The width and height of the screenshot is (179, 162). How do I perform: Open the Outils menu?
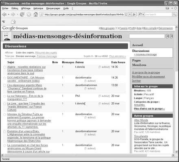[x=66, y=9]
